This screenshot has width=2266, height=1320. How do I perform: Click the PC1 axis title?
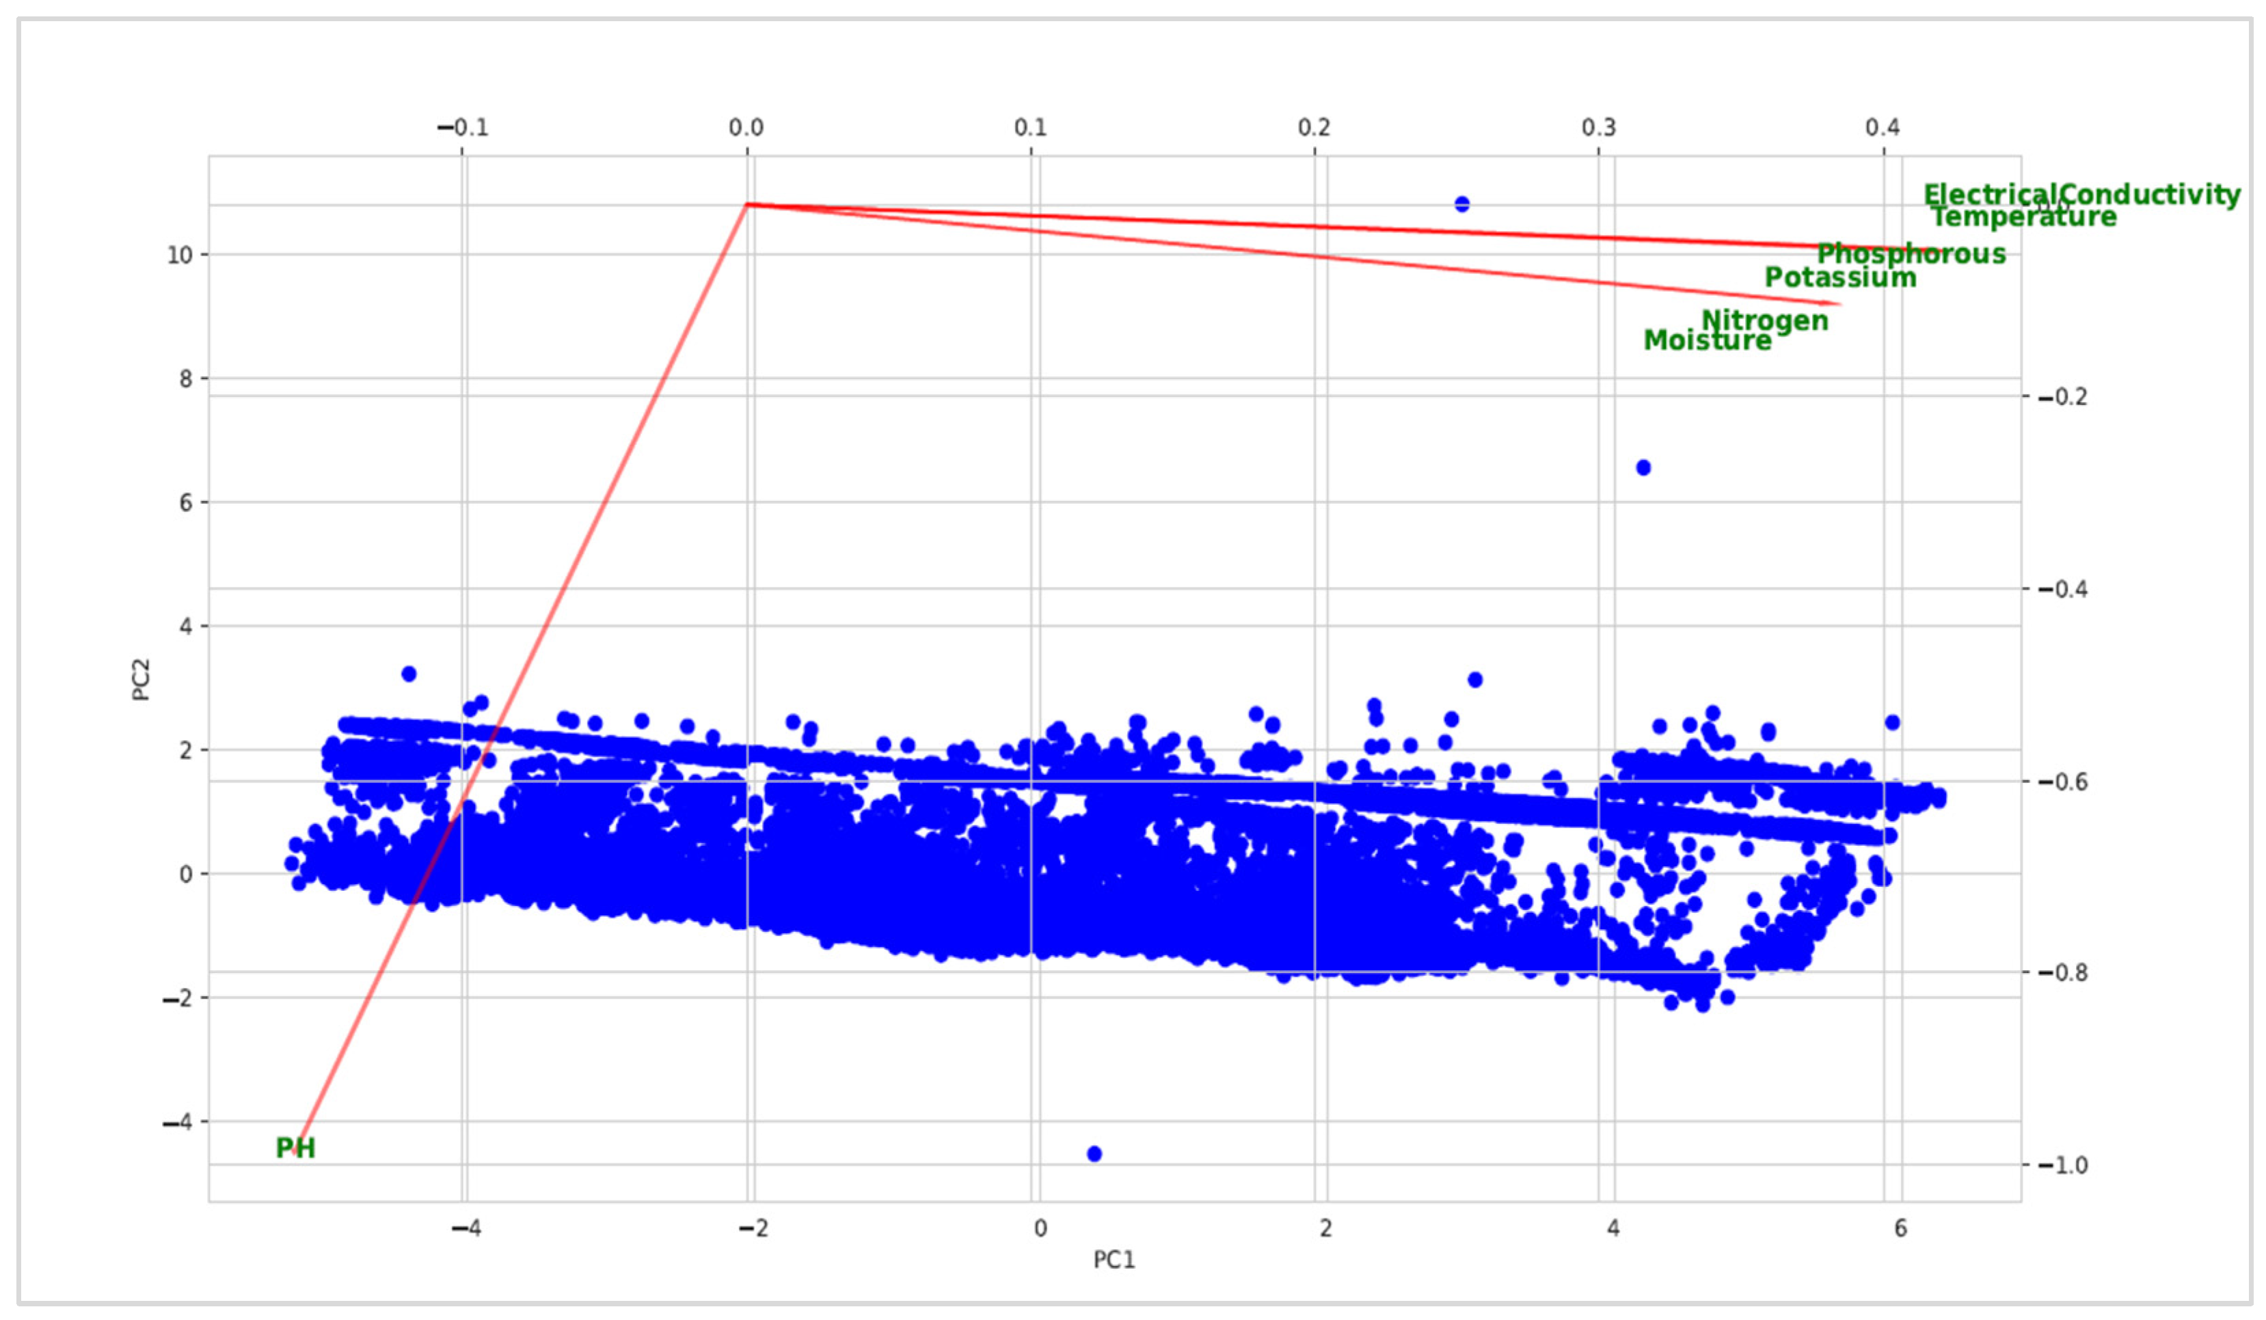point(1114,1260)
